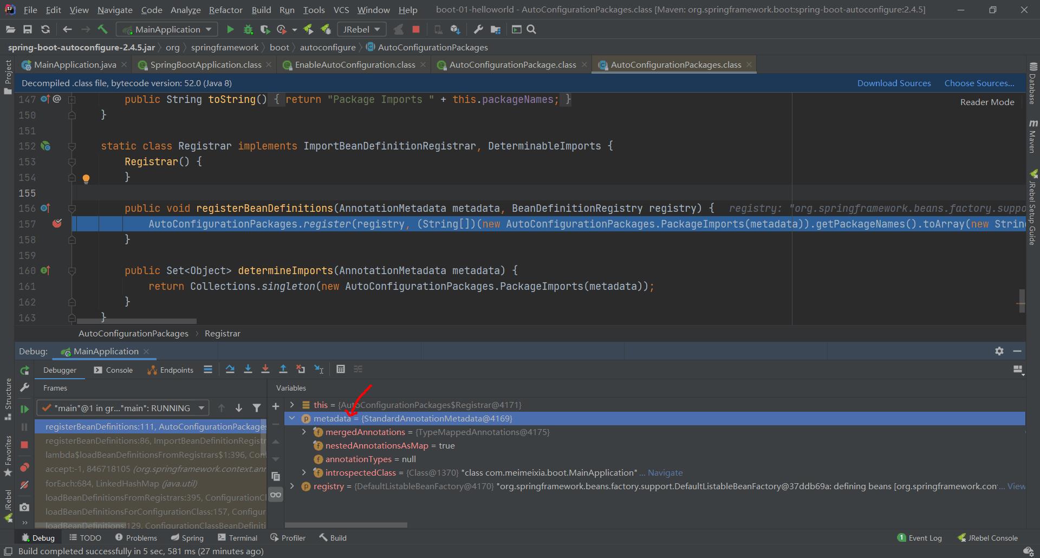Toggle tool window bars icon in status bar

[x=8, y=551]
